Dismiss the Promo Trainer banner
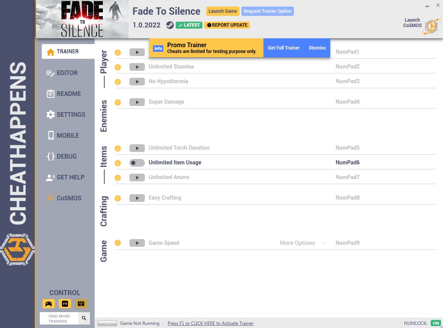 (x=317, y=48)
